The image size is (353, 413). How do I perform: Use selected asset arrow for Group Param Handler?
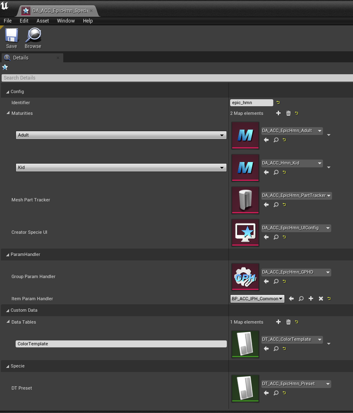[x=266, y=281]
